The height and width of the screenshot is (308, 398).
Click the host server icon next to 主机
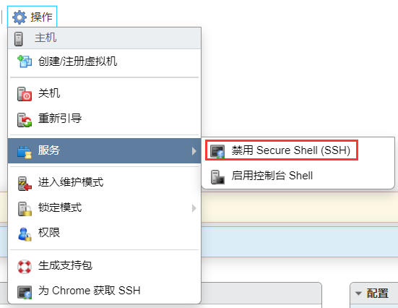(18, 39)
